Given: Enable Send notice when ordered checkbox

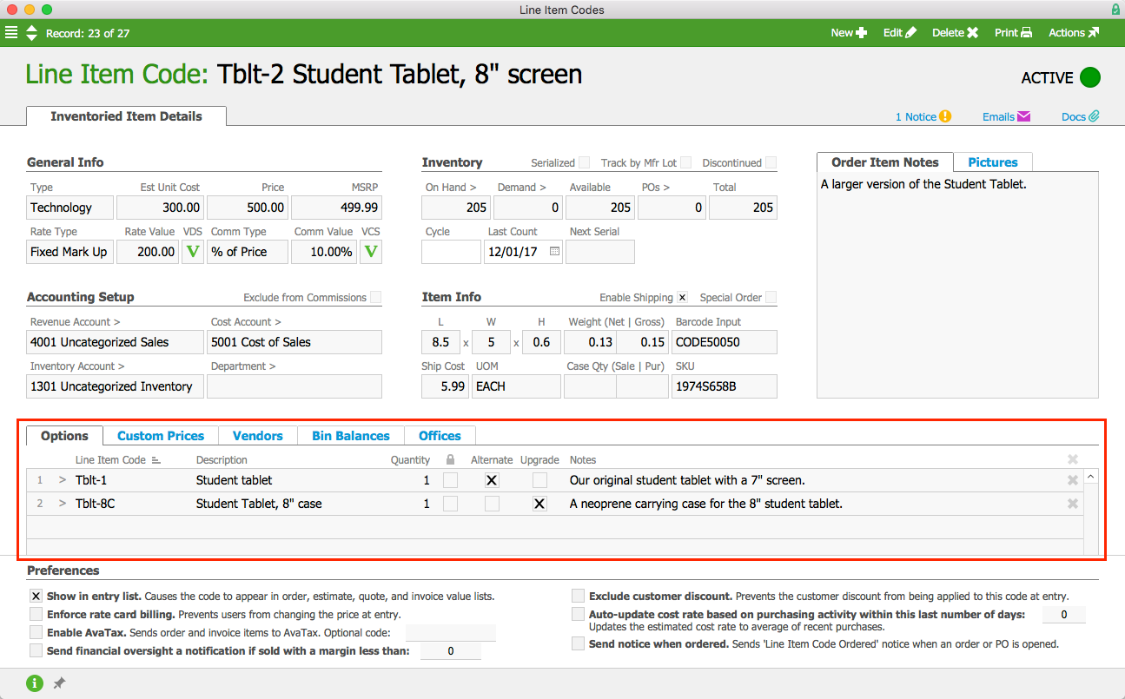Looking at the screenshot, I should [578, 644].
